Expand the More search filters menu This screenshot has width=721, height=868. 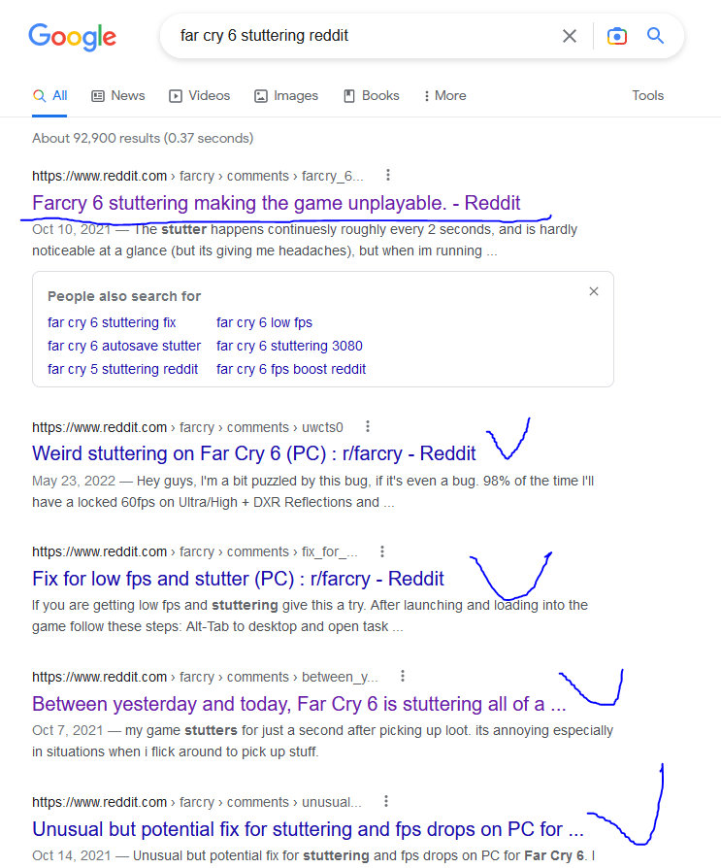coord(444,95)
